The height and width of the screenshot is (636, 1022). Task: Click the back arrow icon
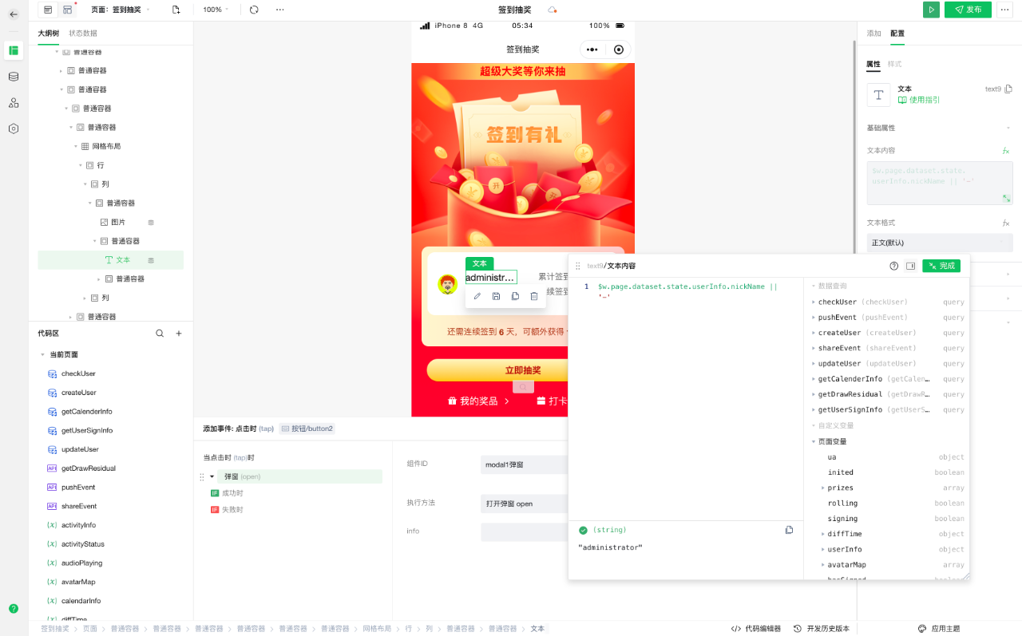tap(14, 14)
